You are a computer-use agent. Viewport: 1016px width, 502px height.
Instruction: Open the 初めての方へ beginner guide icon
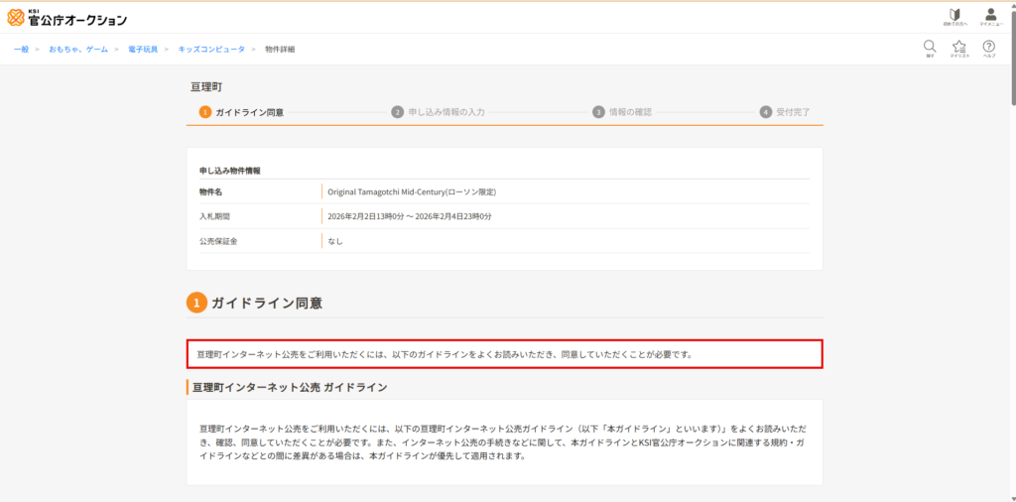(x=954, y=17)
